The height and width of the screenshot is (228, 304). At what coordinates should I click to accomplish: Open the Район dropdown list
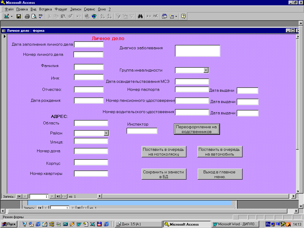106,133
